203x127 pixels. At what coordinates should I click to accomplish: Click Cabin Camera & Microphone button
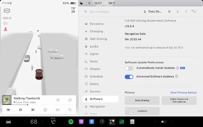[179, 100]
